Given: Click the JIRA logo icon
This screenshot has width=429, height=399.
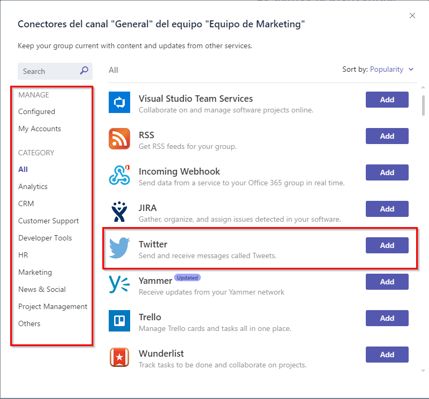Looking at the screenshot, I should [x=119, y=212].
